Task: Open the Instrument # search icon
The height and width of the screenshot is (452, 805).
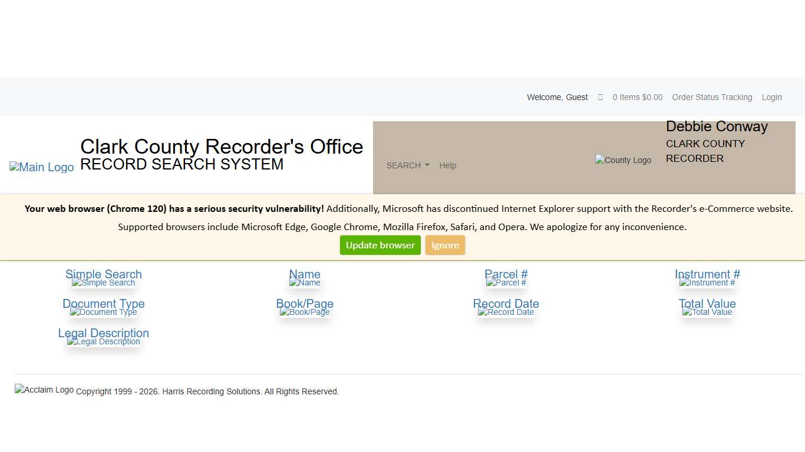Action: click(x=707, y=282)
